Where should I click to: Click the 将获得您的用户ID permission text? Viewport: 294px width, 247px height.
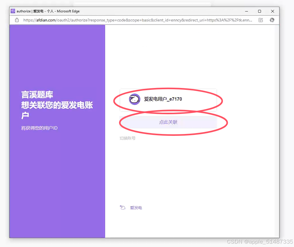pyautogui.click(x=39, y=128)
